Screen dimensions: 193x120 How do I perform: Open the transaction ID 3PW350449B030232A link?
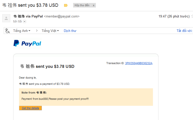(x=139, y=63)
